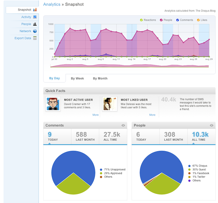Screen dimensions: 218x203
Task: Select Last Month count in Comments panel
Action: tap(85, 136)
